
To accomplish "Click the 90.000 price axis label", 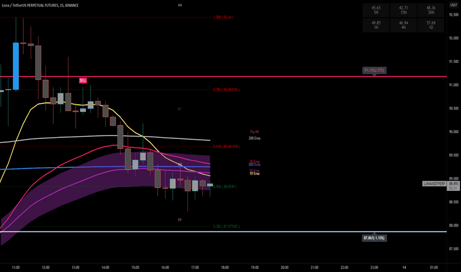I will pyautogui.click(x=454, y=132).
